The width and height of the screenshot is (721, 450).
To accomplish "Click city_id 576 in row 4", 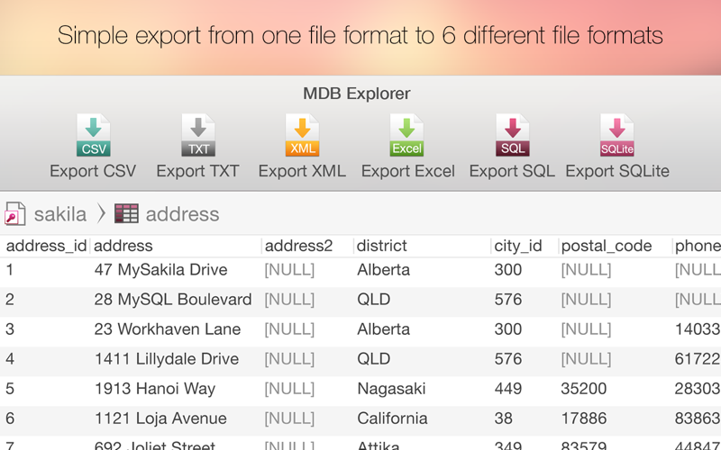I will coord(508,359).
